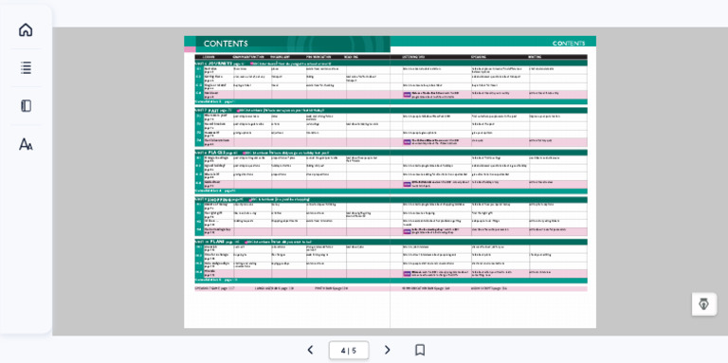
Task: Select the PLACES unit heading
Action: pyautogui.click(x=217, y=153)
